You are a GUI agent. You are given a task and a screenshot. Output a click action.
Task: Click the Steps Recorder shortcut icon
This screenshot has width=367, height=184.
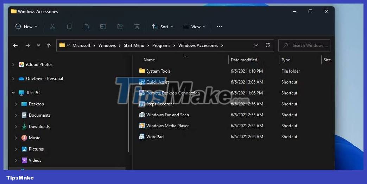(x=142, y=104)
